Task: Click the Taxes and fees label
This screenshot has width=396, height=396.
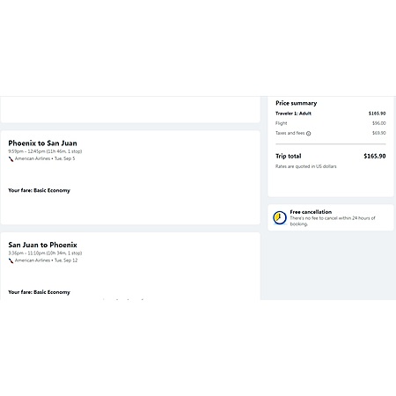Action: (290, 133)
